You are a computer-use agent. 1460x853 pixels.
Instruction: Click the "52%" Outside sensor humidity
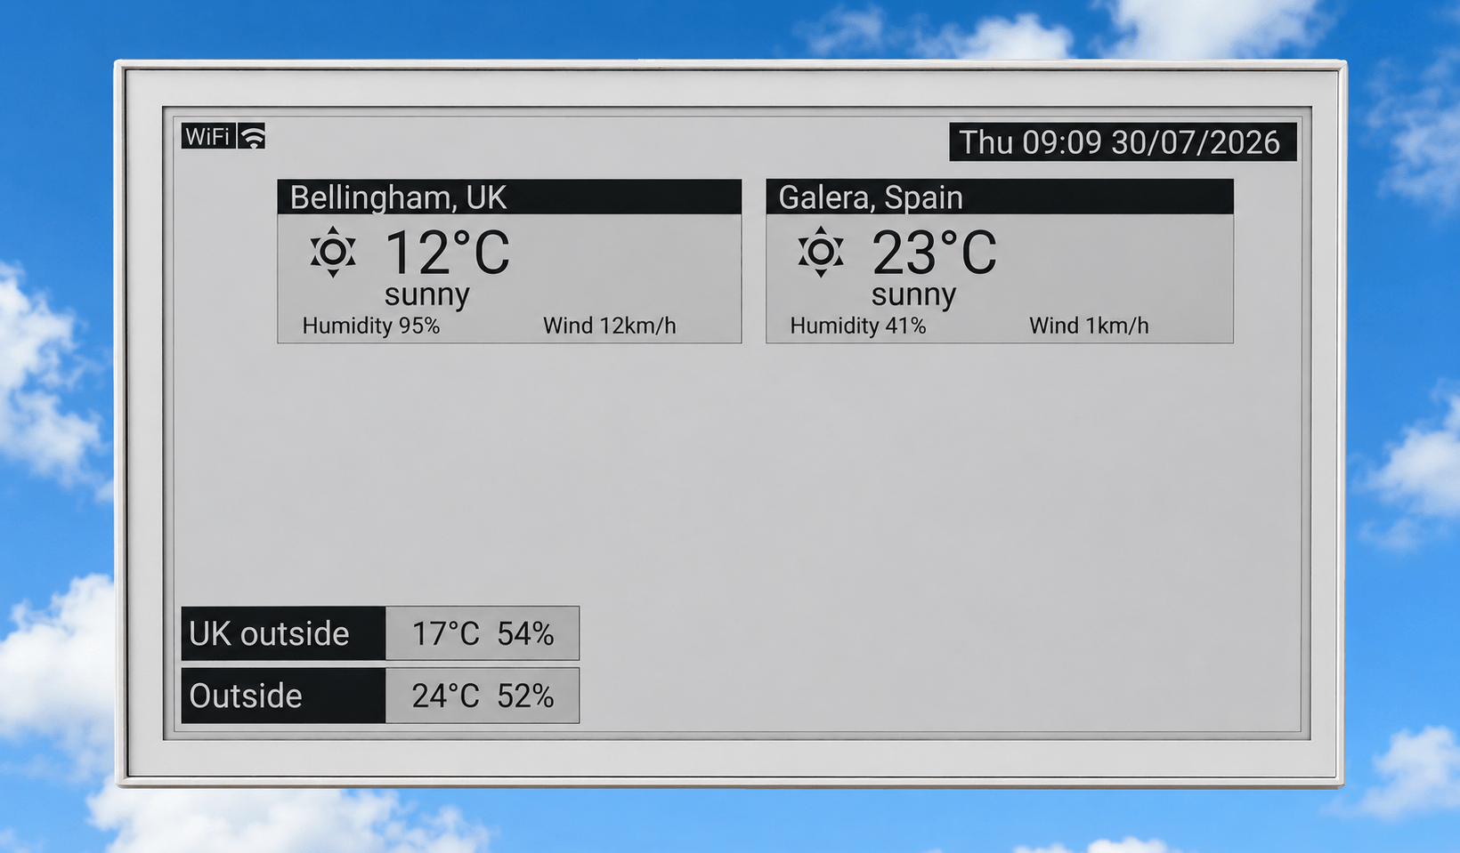(525, 696)
